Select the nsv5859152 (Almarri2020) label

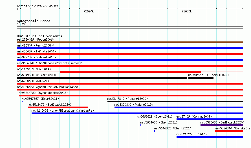pos(208,75)
